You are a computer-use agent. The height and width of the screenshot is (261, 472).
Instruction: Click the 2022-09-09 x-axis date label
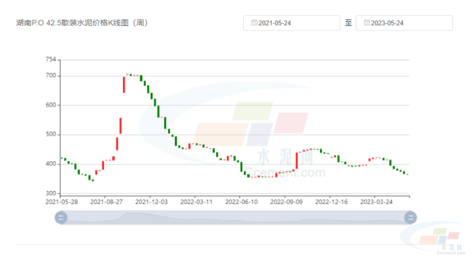(x=286, y=202)
